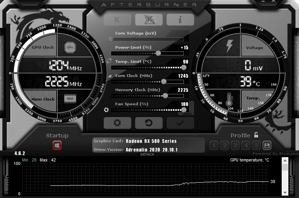Click the Fan Speed slider handle
This screenshot has height=198, width=299.
[184, 110]
